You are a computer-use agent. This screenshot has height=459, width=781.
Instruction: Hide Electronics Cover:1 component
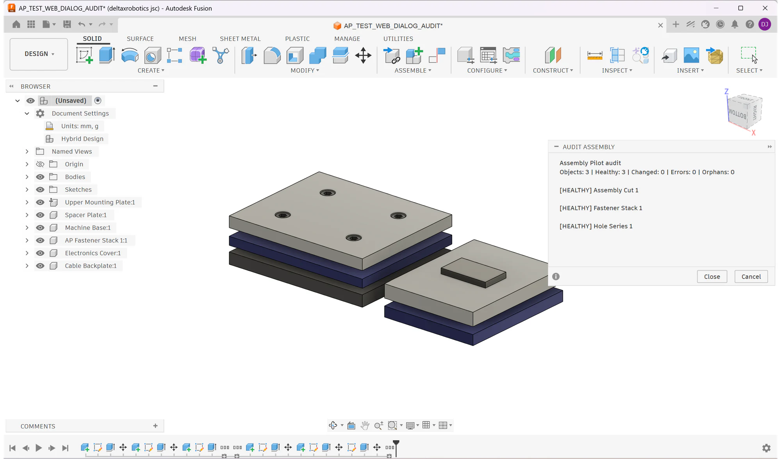[40, 253]
